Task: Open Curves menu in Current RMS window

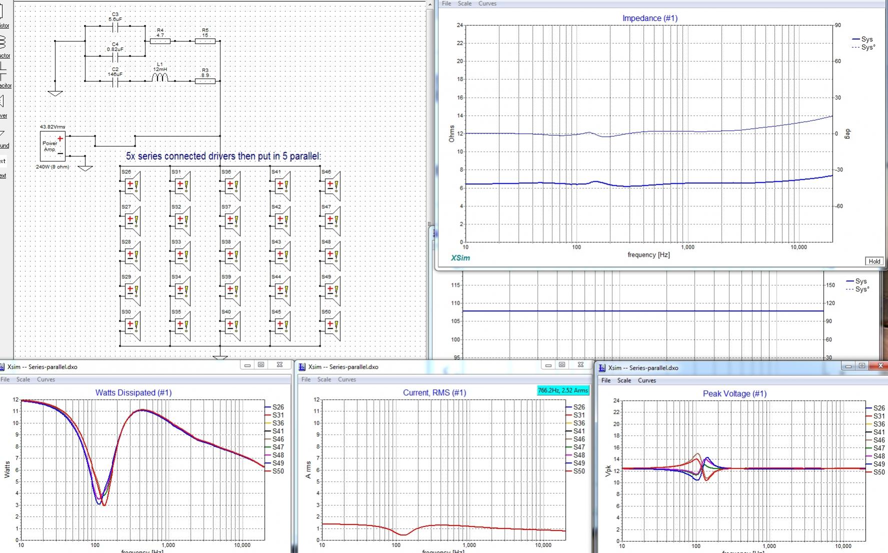Action: pos(347,379)
